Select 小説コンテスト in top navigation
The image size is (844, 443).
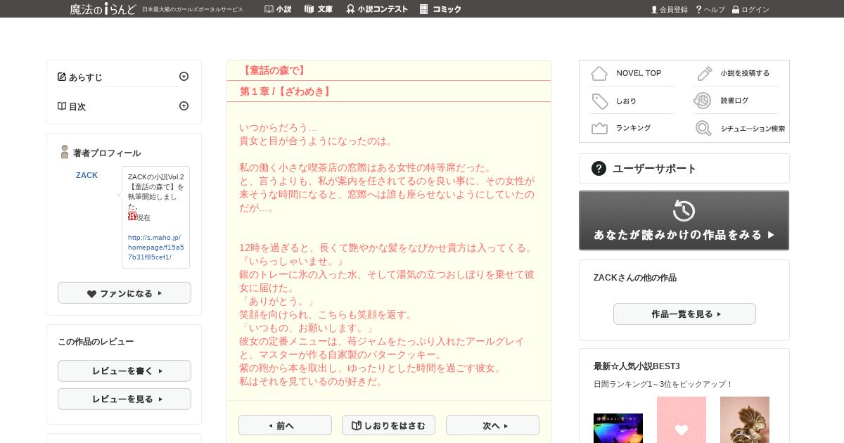377,9
